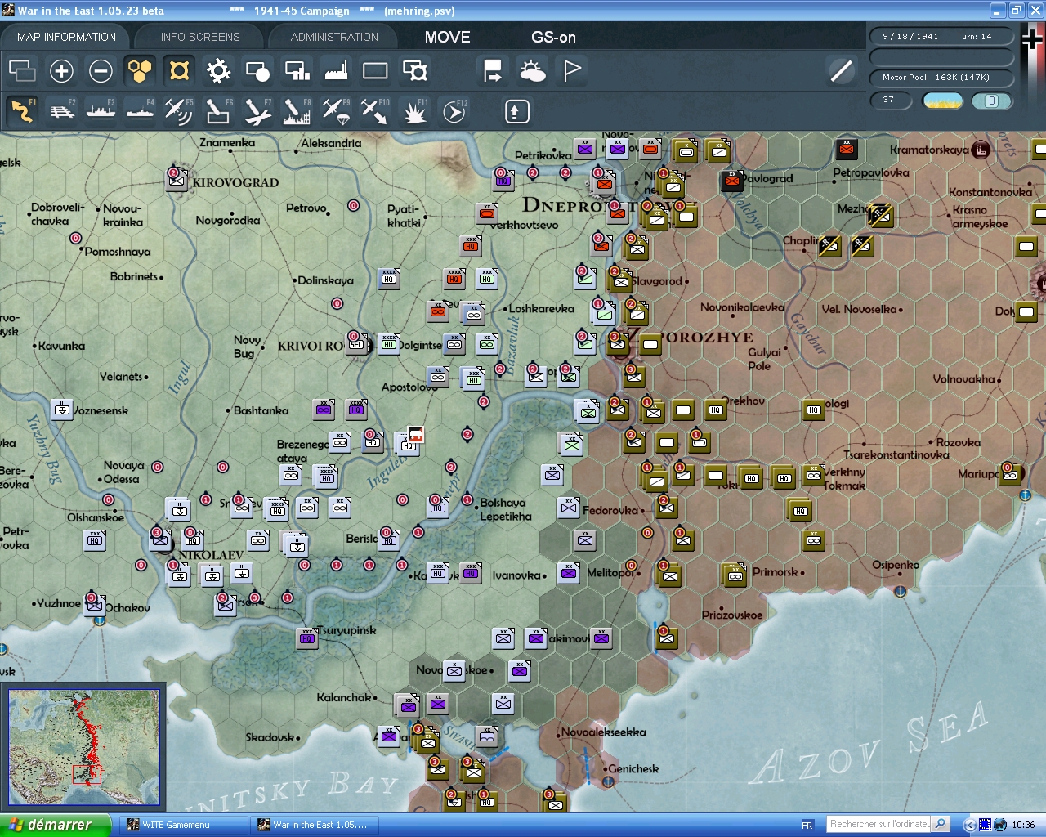Click the rectangle with bars toolbar icon

coord(297,71)
